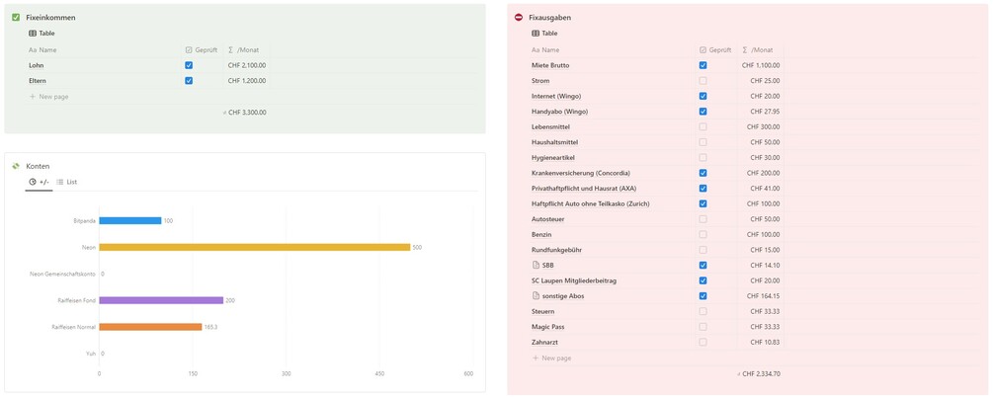Image resolution: width=993 pixels, height=398 pixels.
Task: Add a New page in Fixeinkommen table
Action: [49, 97]
